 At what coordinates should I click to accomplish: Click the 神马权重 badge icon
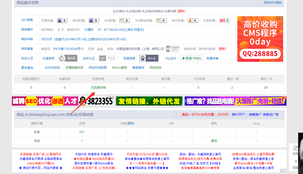193,21
